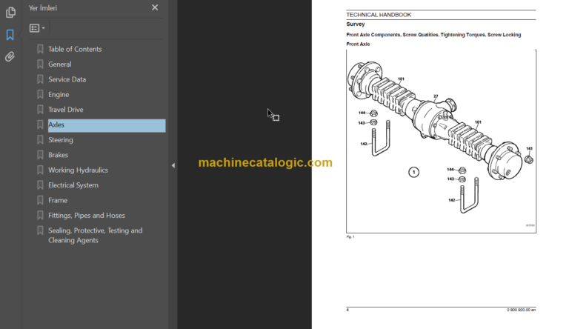Screen dimensions: 569x329
Task: Click the bookmark icon beside Brakes
Action: [40, 155]
